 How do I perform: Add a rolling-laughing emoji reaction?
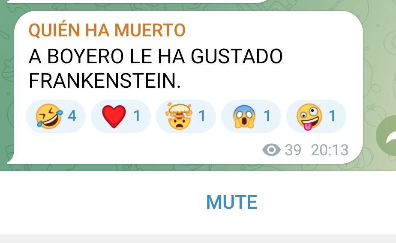coord(56,116)
